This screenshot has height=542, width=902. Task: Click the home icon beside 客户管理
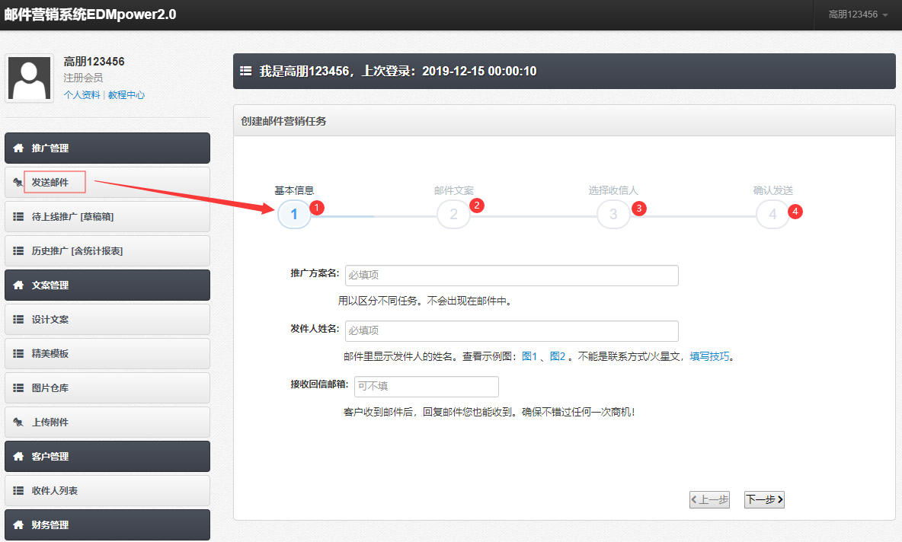18,456
